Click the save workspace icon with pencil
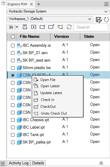The height and width of the screenshot is (167, 110). [x=99, y=20]
